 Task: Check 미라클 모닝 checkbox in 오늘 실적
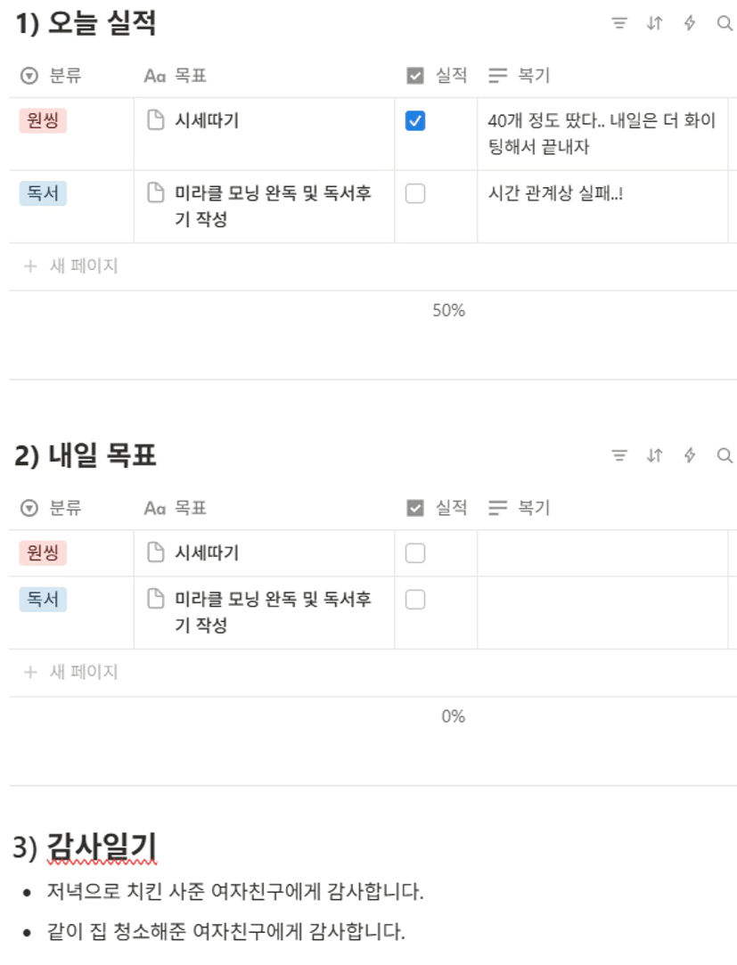tap(415, 193)
